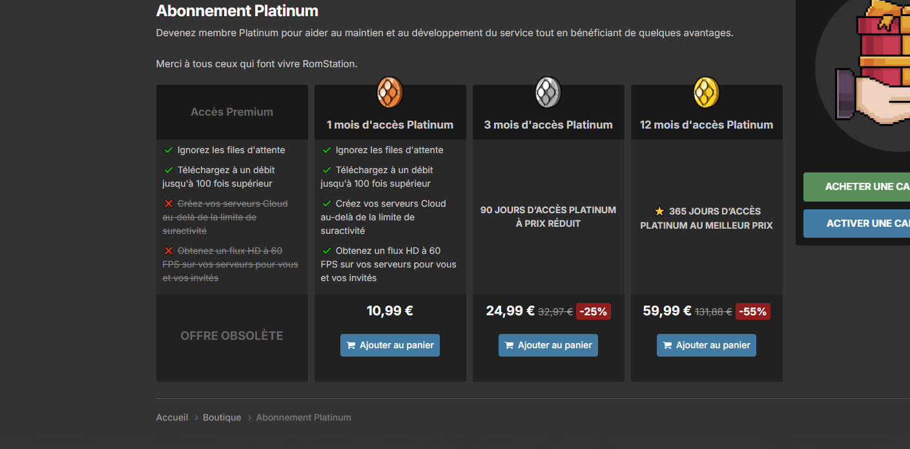Click the -55% discount badge
This screenshot has height=449, width=910.
(x=753, y=311)
